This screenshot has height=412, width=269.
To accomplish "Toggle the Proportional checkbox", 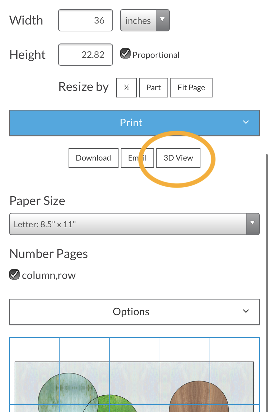I will tap(125, 54).
